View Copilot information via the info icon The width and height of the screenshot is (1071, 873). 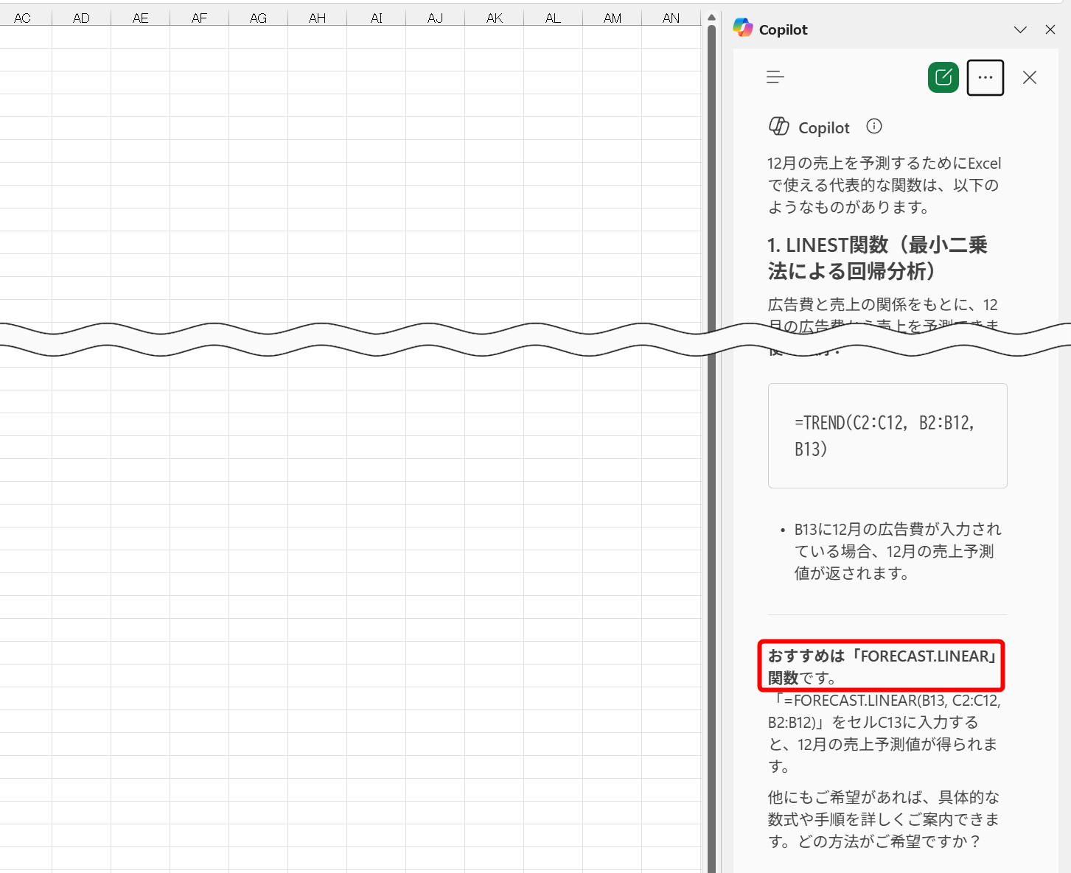[873, 126]
